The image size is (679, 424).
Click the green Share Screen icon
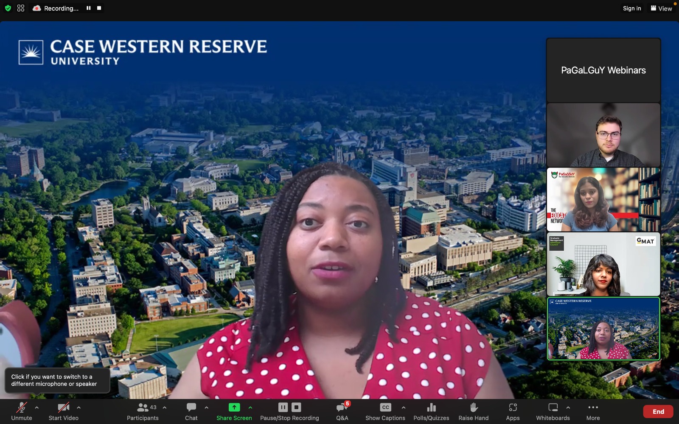[234, 407]
